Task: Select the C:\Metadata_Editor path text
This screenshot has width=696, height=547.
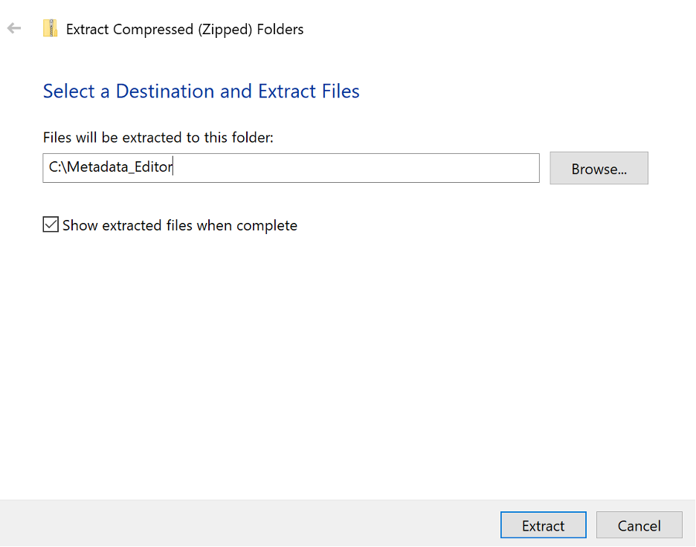Action: (x=110, y=166)
